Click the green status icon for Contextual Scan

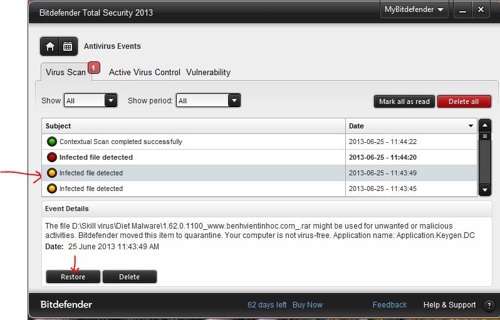(51, 142)
